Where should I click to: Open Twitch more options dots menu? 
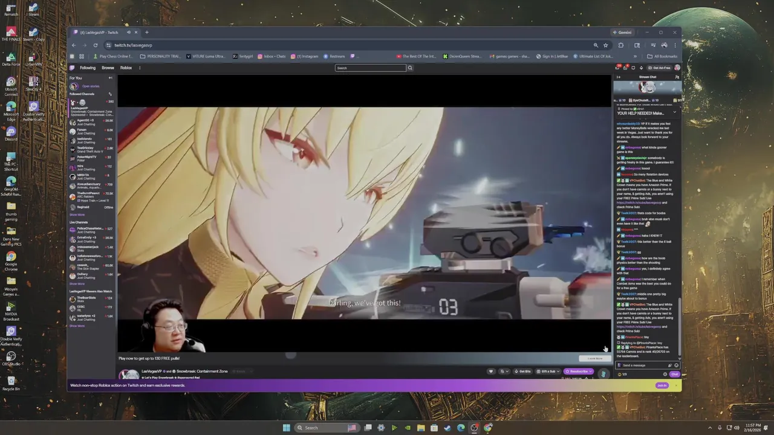click(x=140, y=68)
